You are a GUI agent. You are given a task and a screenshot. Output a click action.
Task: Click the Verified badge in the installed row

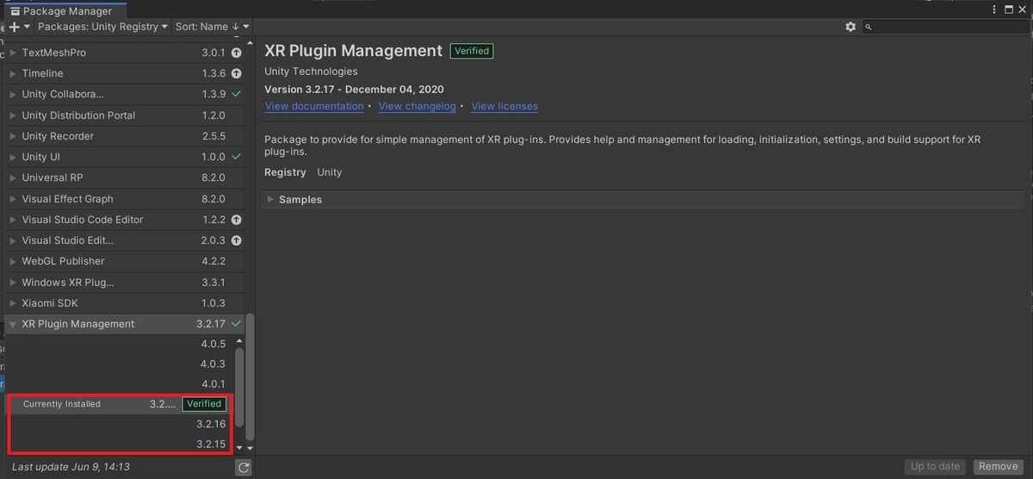pos(204,404)
